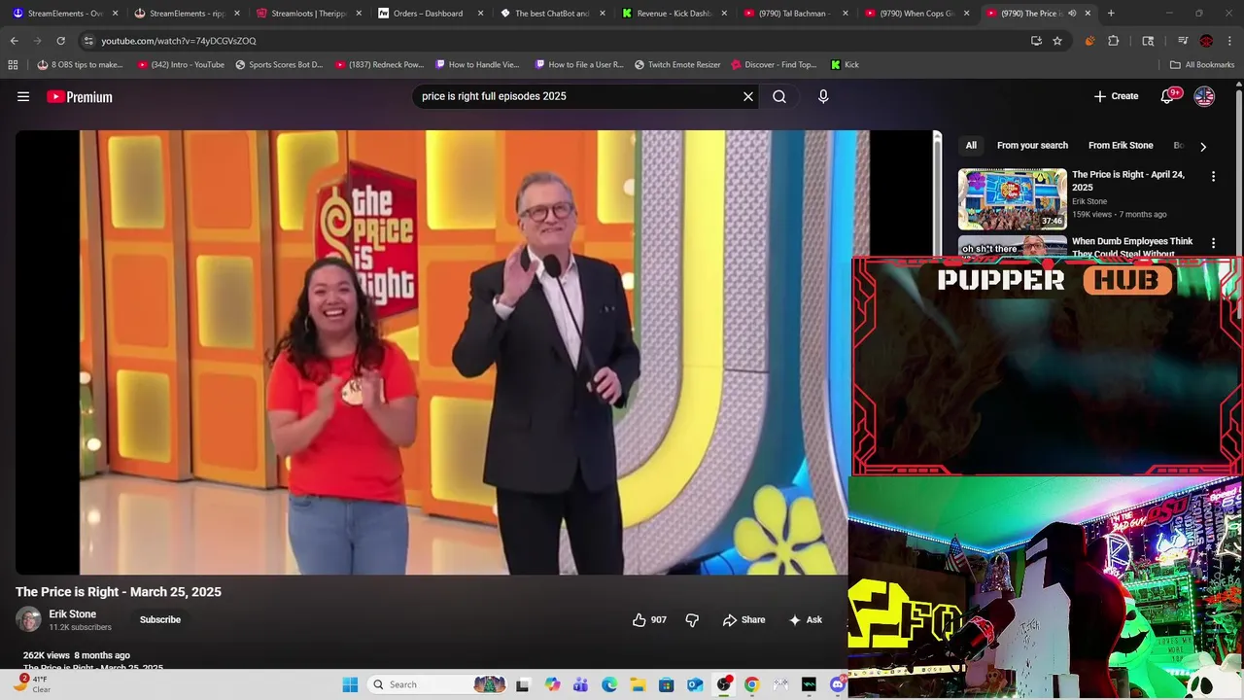The image size is (1244, 700).
Task: Open the April 24 video options menu
Action: pyautogui.click(x=1213, y=177)
